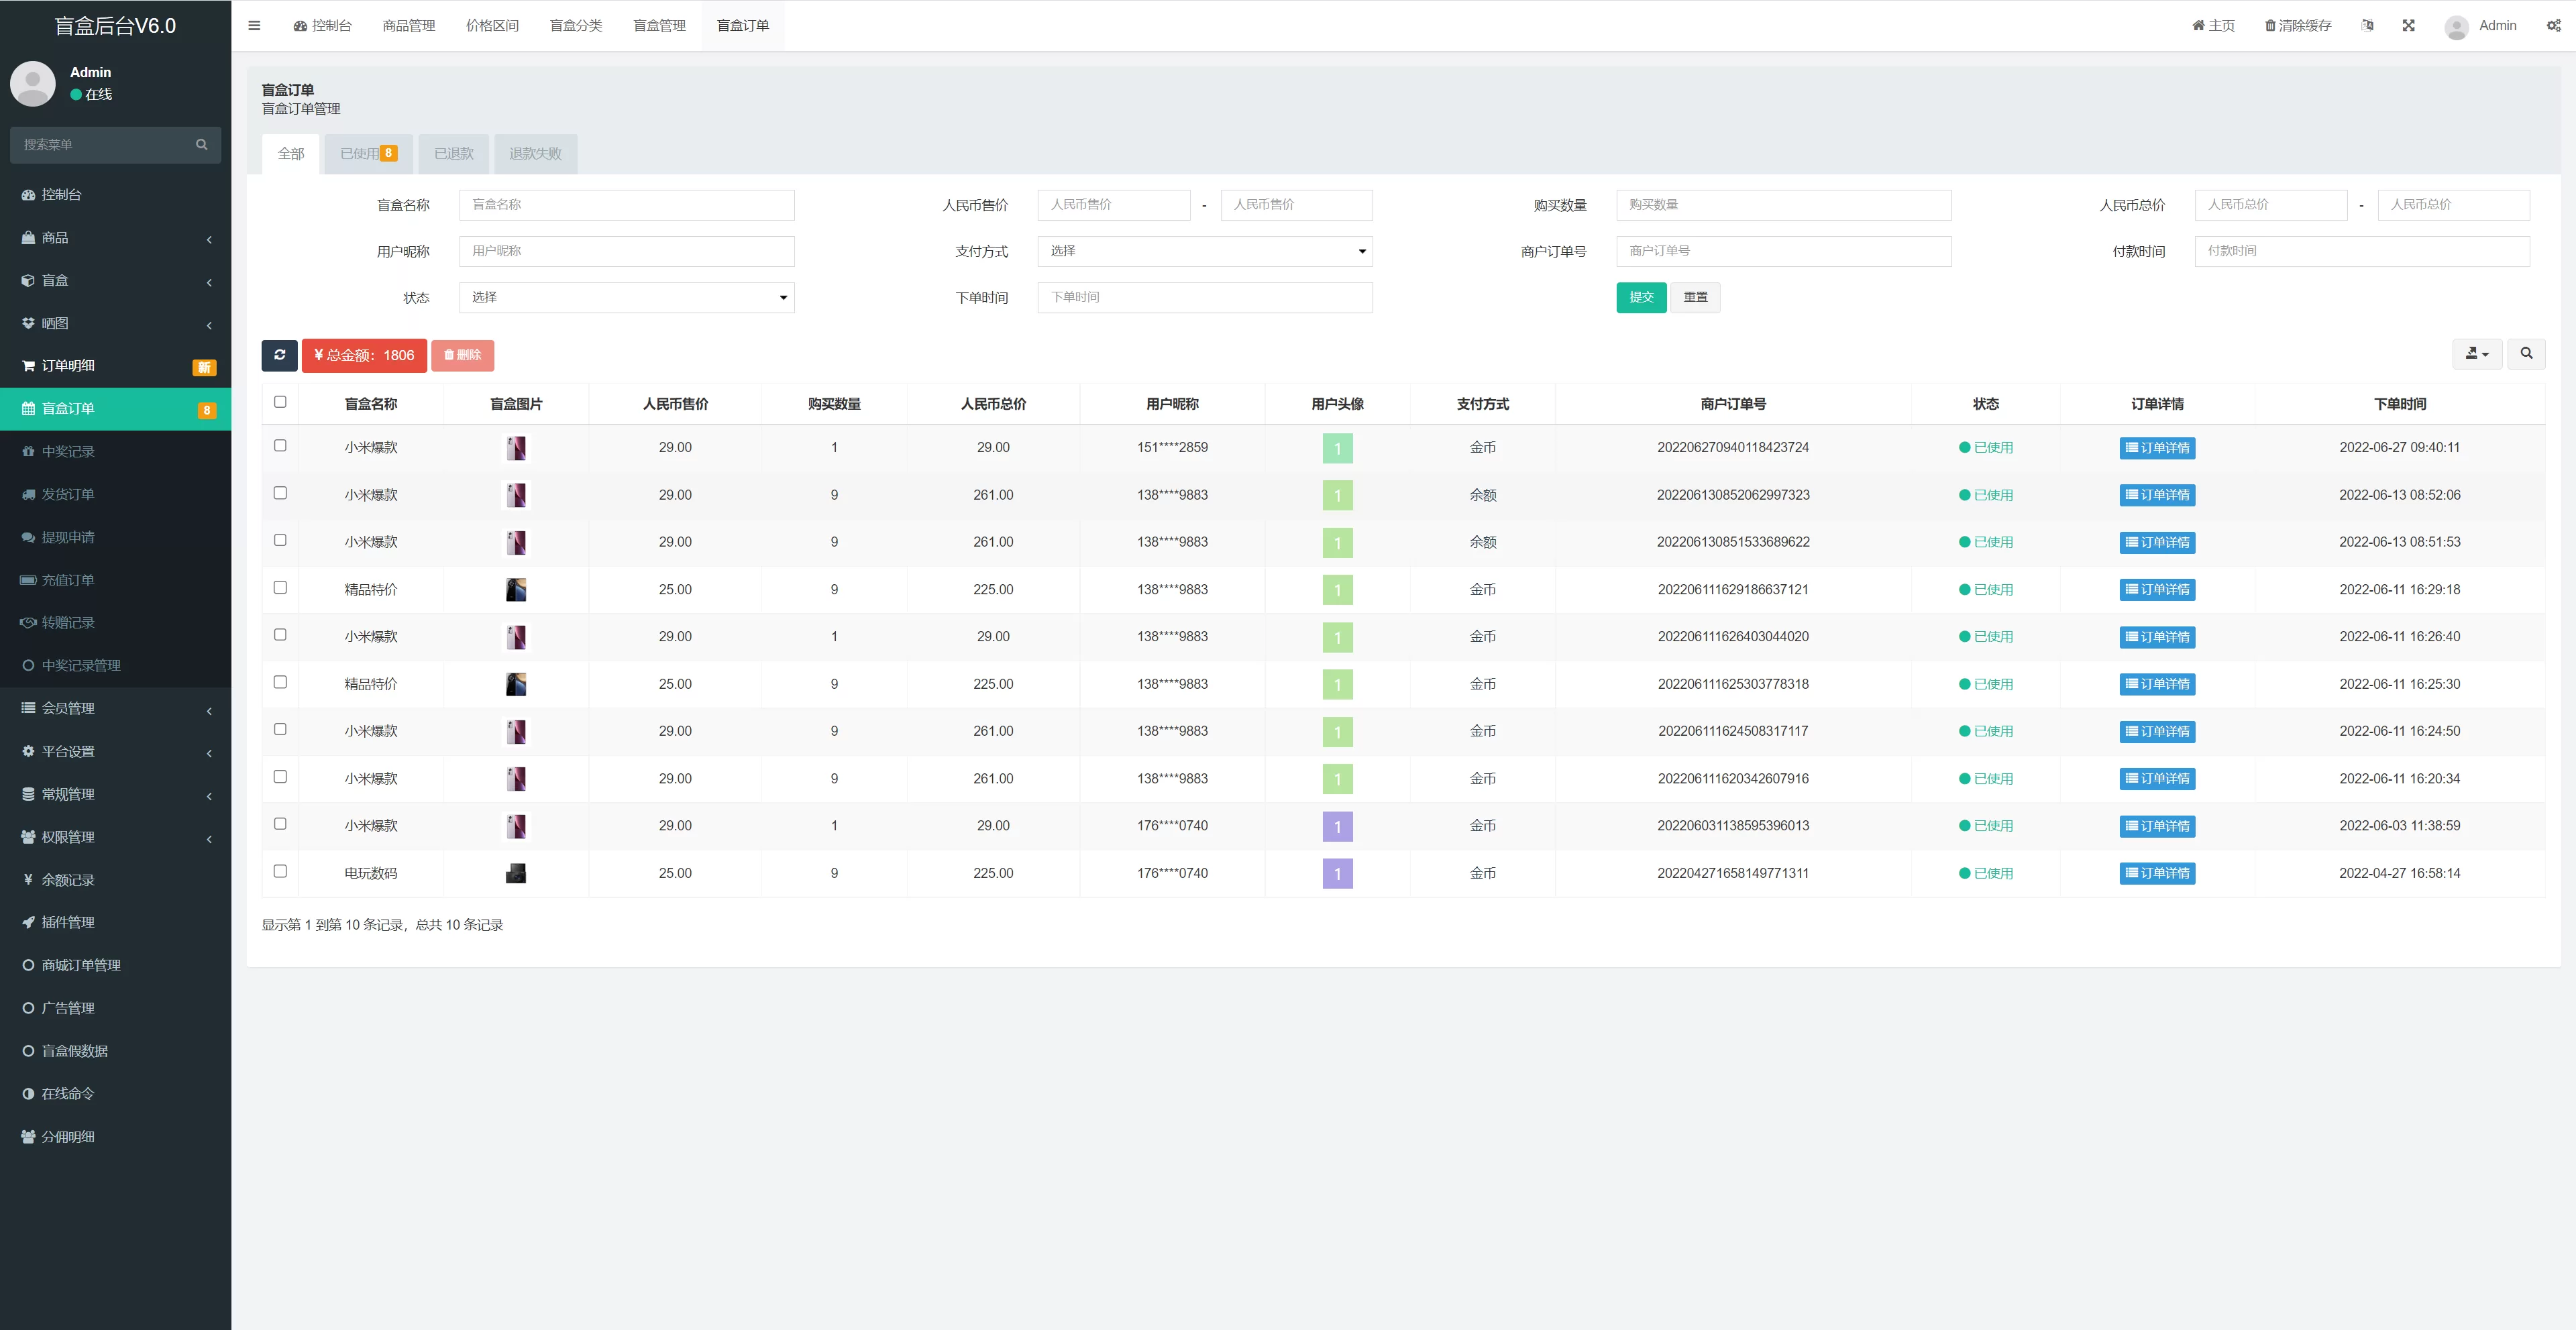Screen dimensions: 2576x1330
Task: Open 订单详情 for order dated 2022-04-27
Action: click(x=2156, y=873)
